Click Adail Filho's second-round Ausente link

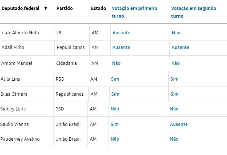pos(180,47)
